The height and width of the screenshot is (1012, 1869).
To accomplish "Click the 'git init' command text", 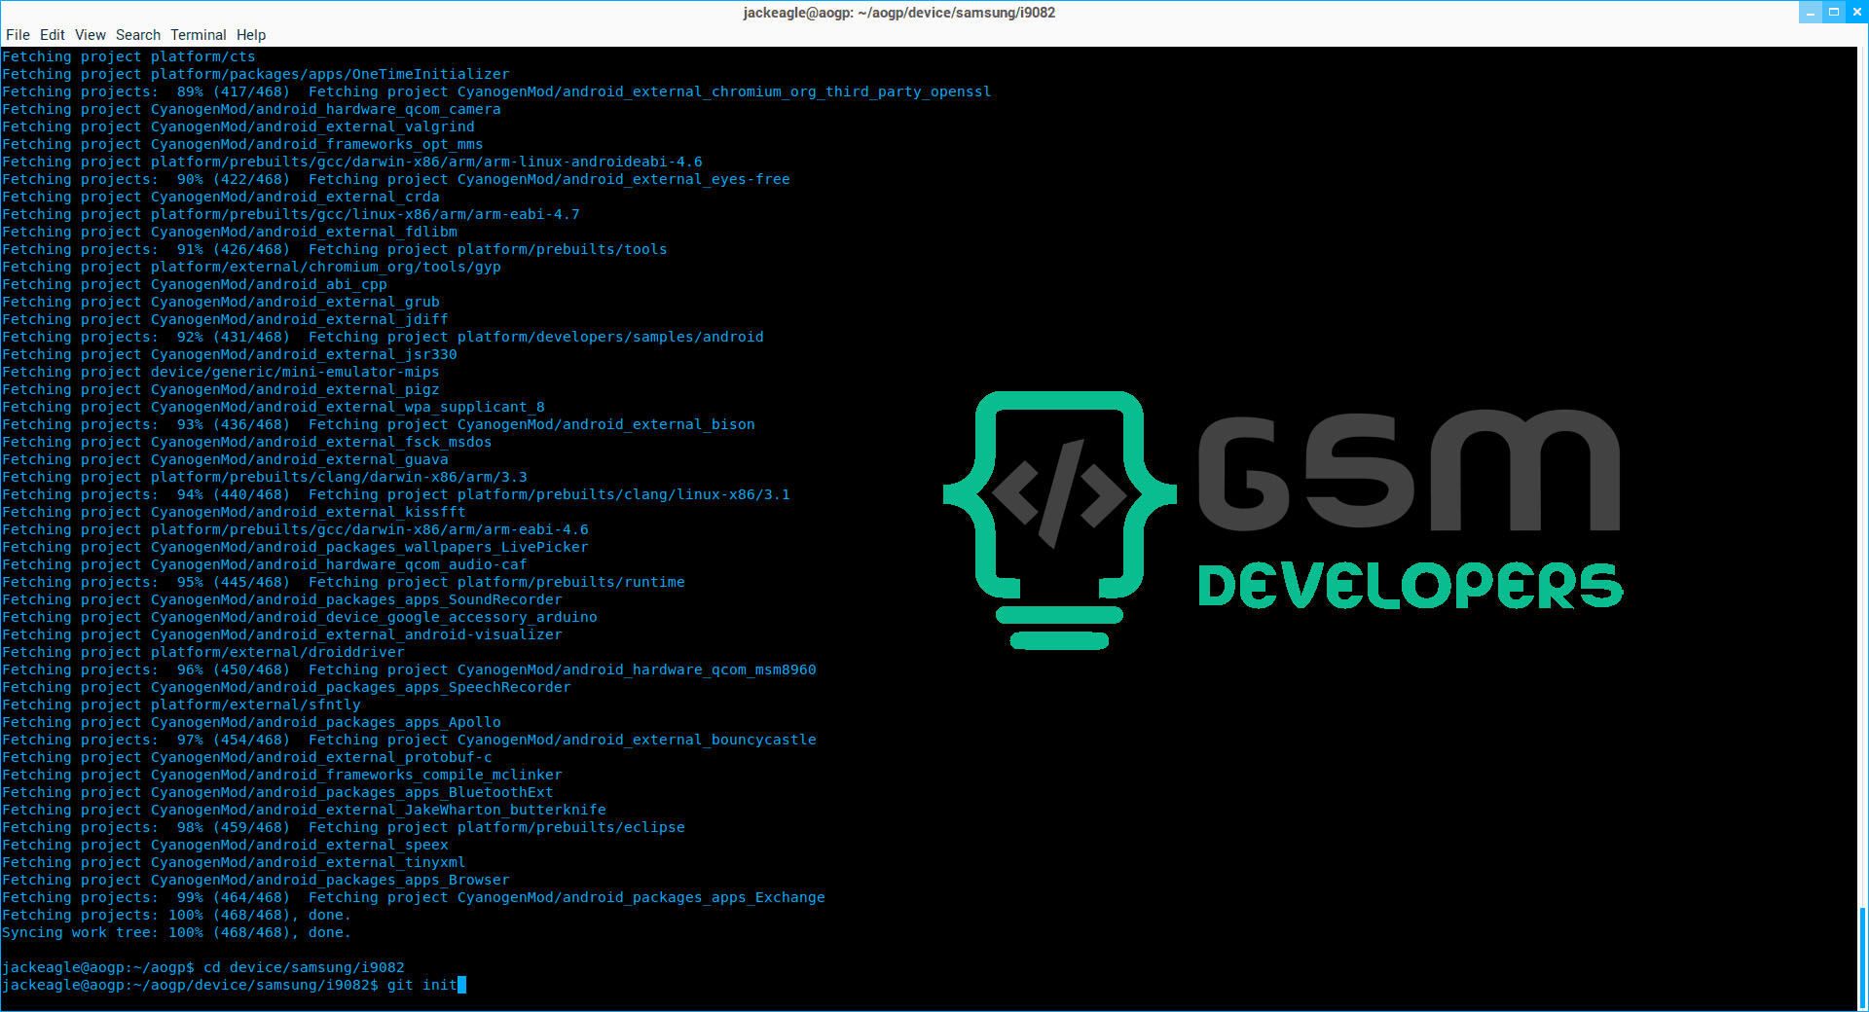I will (x=421, y=985).
